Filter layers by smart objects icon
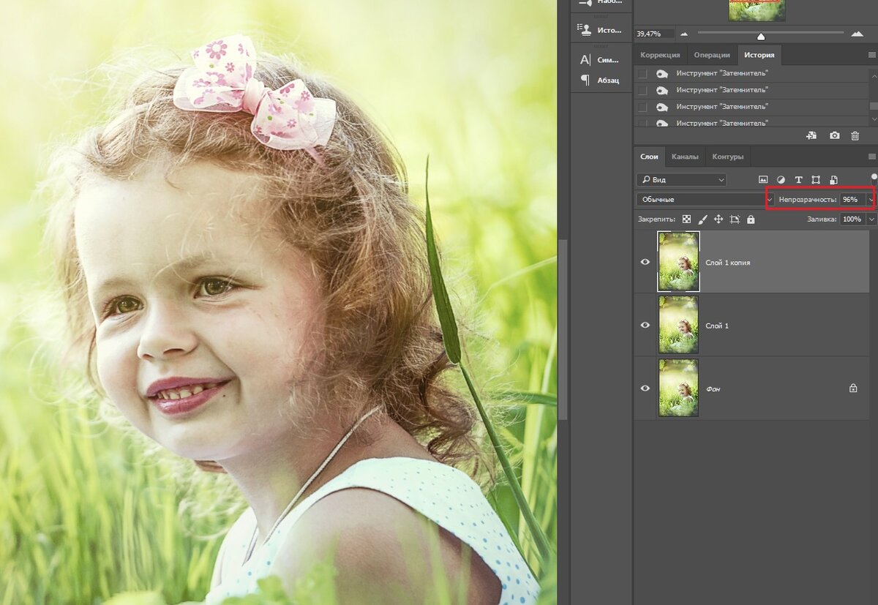The height and width of the screenshot is (605, 878). pyautogui.click(x=833, y=179)
